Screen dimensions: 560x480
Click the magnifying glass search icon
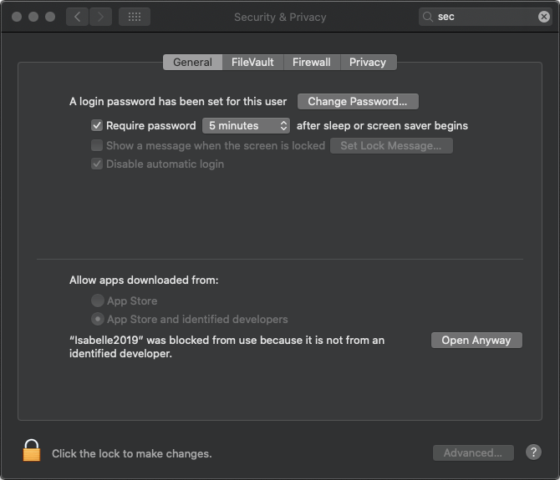coord(427,17)
